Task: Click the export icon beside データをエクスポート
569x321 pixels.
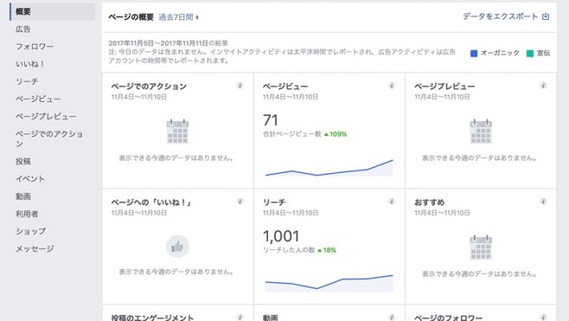Action: click(546, 16)
